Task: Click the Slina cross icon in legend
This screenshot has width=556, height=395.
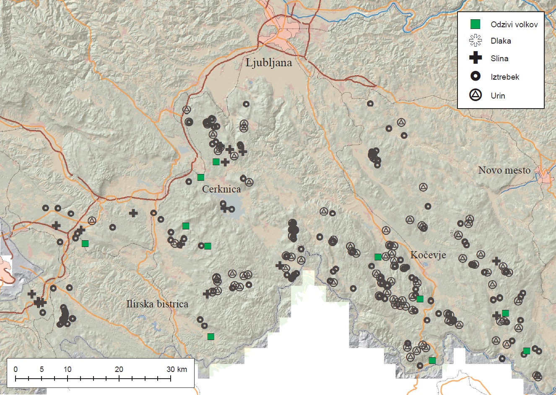Action: click(x=475, y=58)
